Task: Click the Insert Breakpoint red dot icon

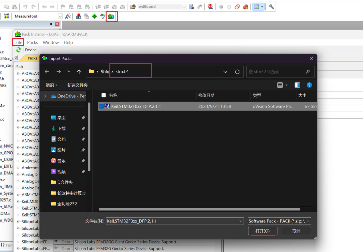Action: pos(221,7)
